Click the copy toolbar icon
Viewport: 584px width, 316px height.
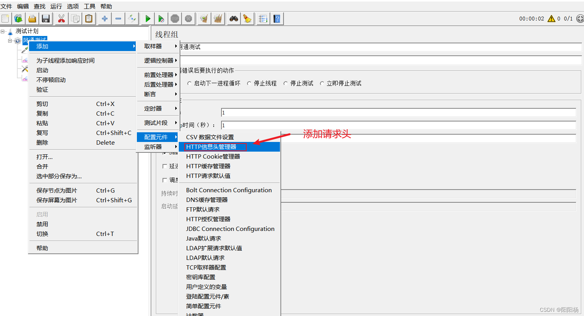(75, 19)
